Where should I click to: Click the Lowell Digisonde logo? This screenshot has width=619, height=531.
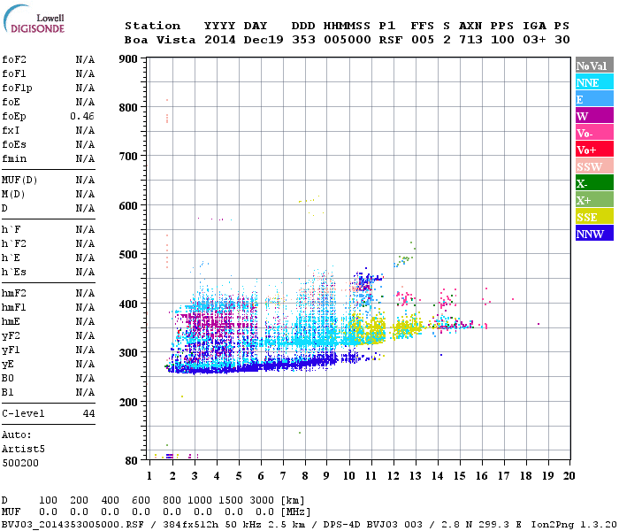tap(34, 19)
